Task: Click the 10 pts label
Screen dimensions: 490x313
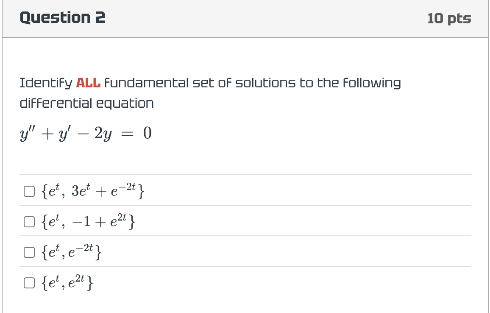Action: click(451, 18)
